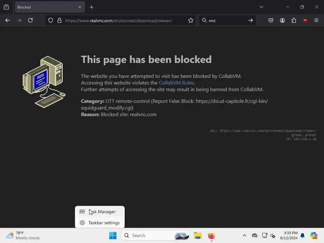Reload the current page
Viewport: 324px width, 243px height.
(x=30, y=20)
